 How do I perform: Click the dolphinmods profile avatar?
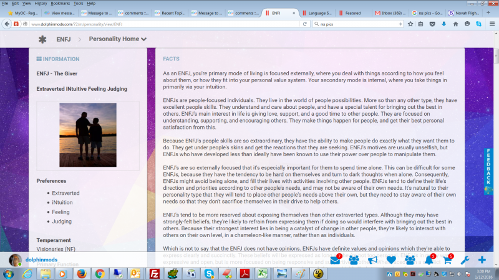click(x=15, y=260)
